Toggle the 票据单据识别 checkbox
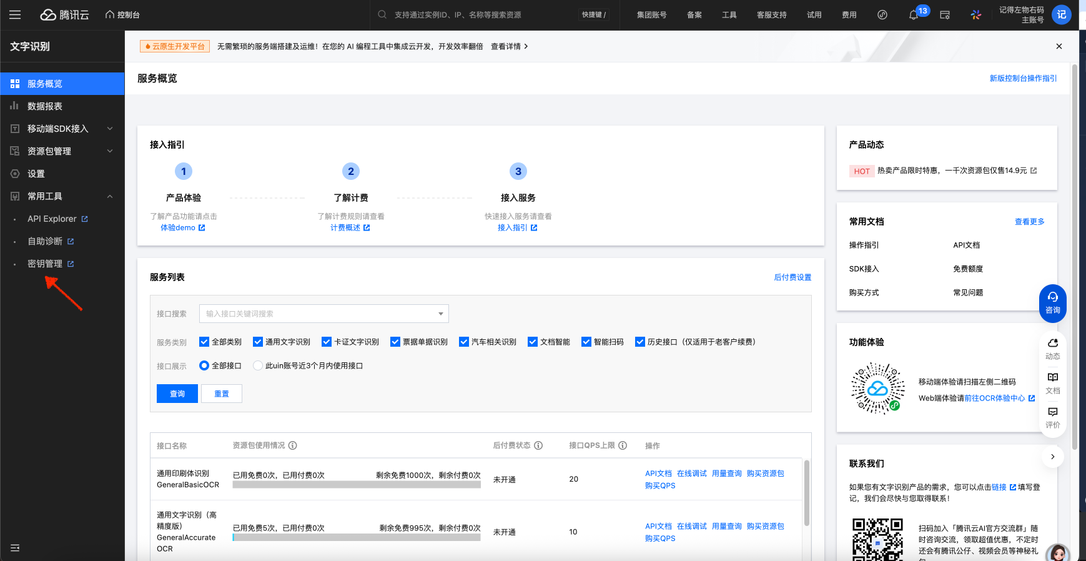 click(395, 342)
